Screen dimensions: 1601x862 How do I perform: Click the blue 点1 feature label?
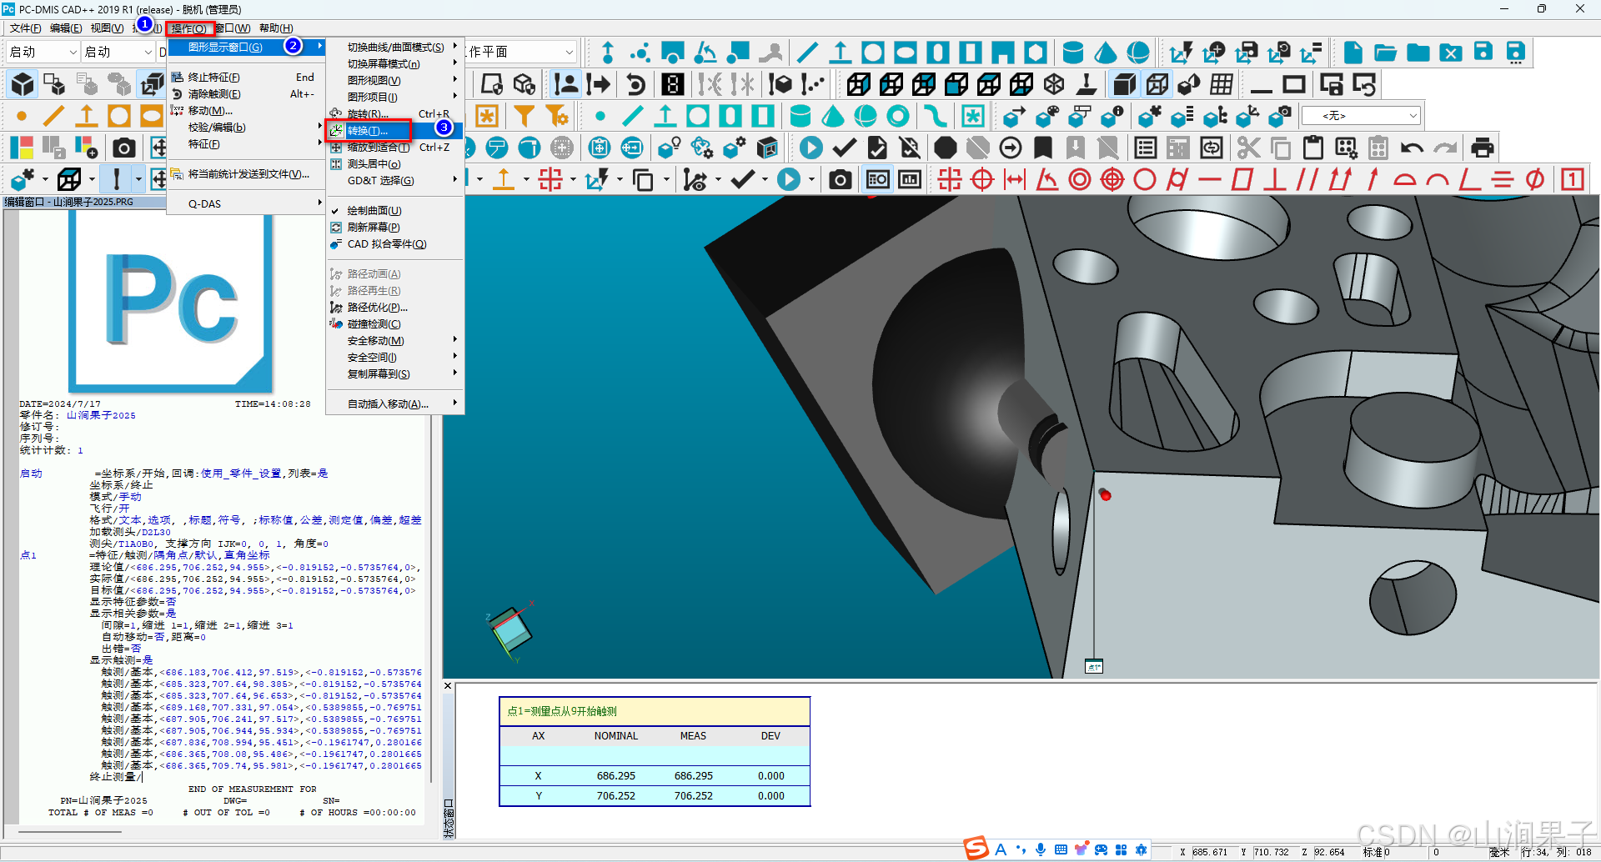point(28,555)
